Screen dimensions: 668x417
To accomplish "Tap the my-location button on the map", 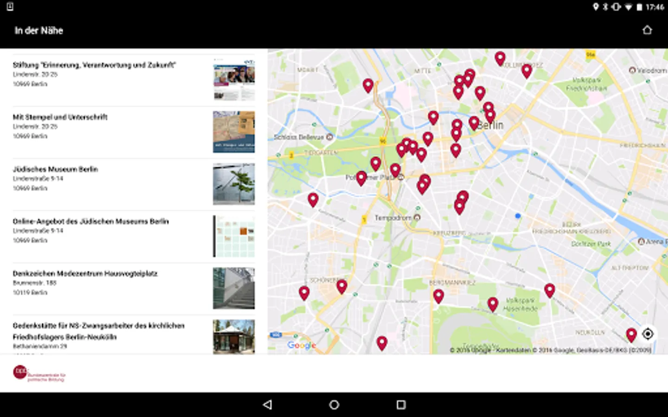I will click(648, 334).
